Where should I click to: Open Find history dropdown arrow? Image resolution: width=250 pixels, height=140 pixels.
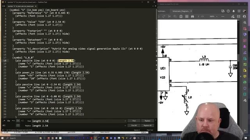click(x=125, y=121)
